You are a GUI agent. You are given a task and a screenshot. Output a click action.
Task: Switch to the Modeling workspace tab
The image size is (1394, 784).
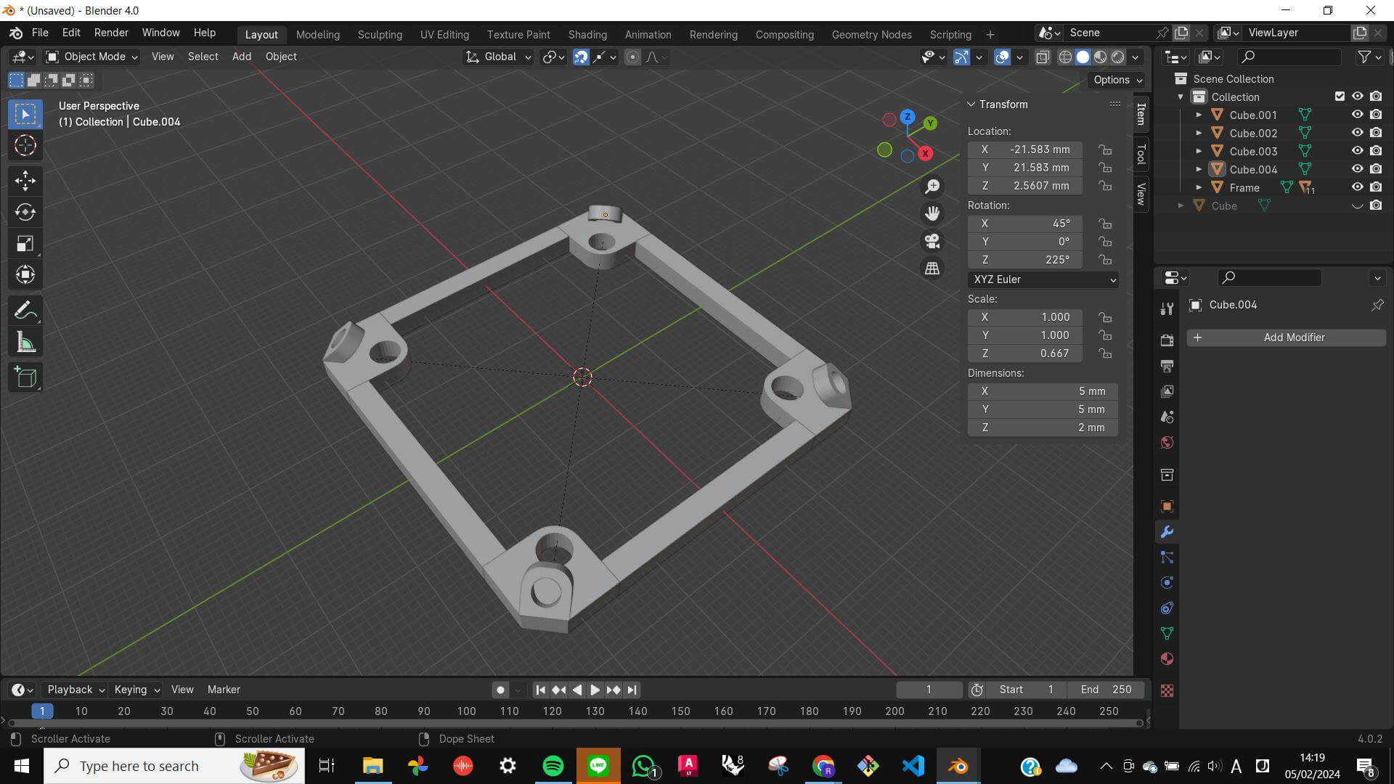click(318, 34)
